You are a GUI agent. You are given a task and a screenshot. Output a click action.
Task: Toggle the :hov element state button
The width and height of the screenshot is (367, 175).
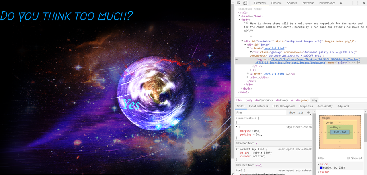(x=292, y=112)
